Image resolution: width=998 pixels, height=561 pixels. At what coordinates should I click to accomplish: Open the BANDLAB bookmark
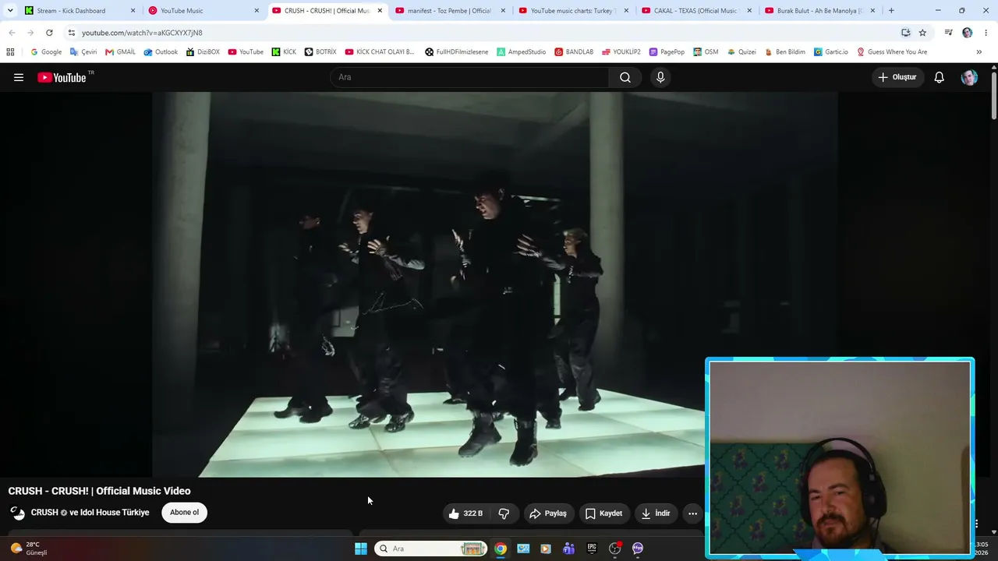[574, 52]
